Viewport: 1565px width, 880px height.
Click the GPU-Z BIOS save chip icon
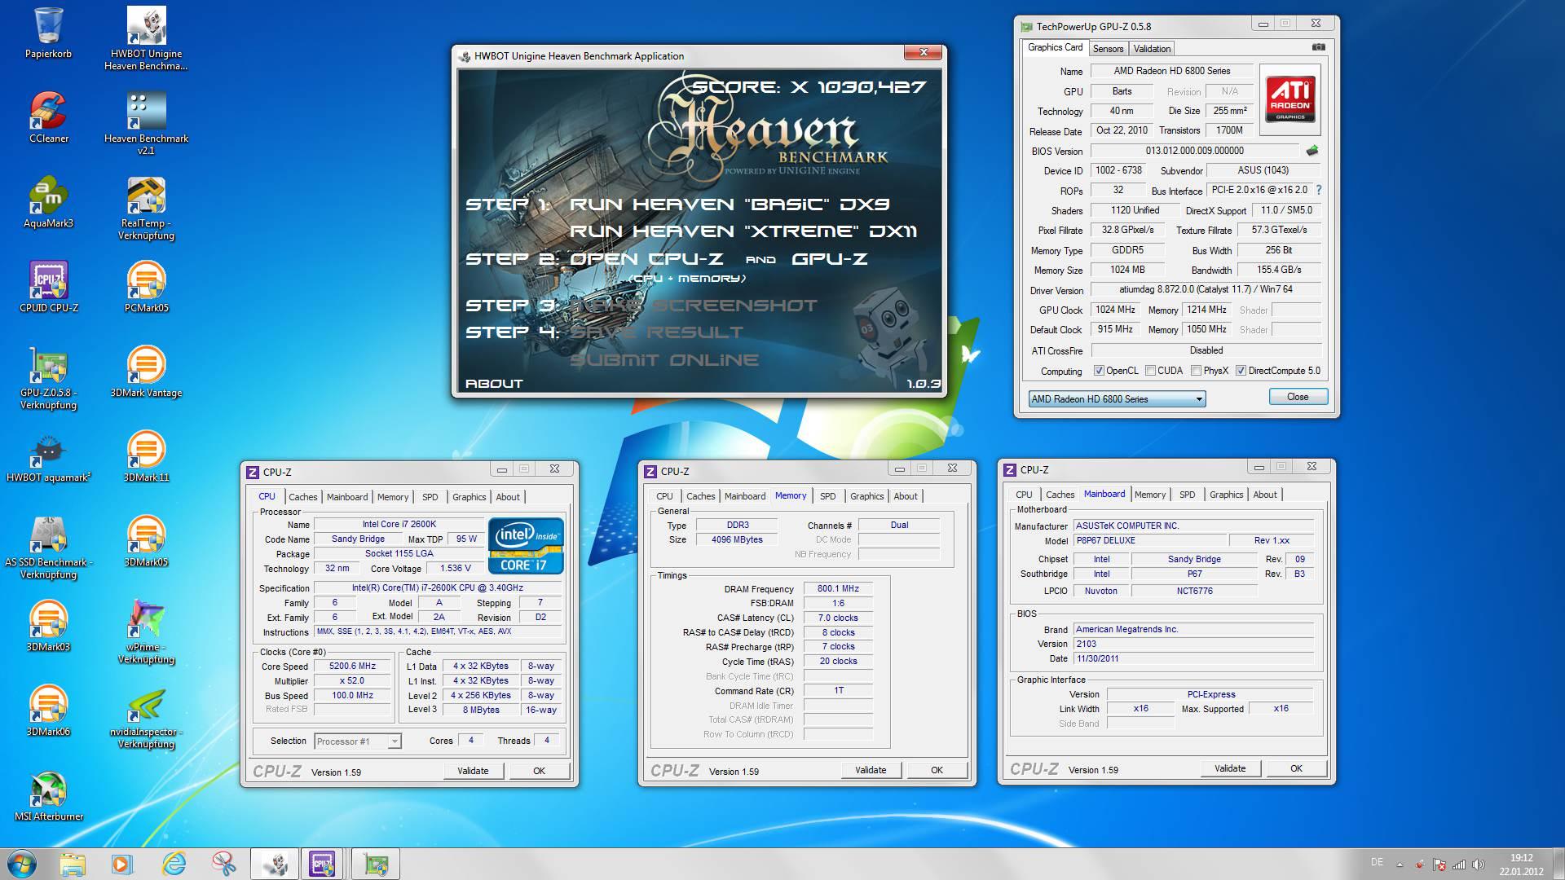(x=1312, y=151)
